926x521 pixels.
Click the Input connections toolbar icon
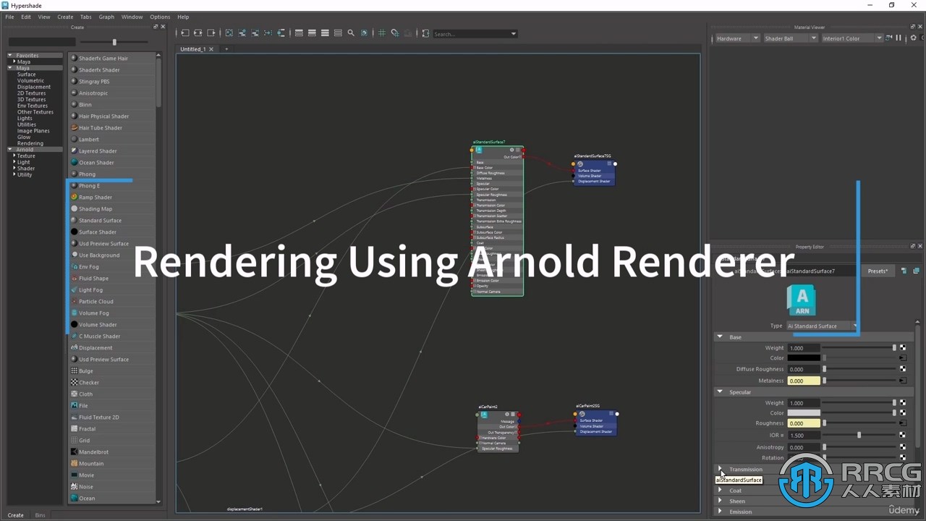coord(185,33)
